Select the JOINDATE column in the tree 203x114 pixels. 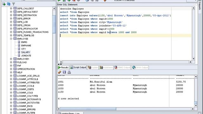click(x=26, y=56)
